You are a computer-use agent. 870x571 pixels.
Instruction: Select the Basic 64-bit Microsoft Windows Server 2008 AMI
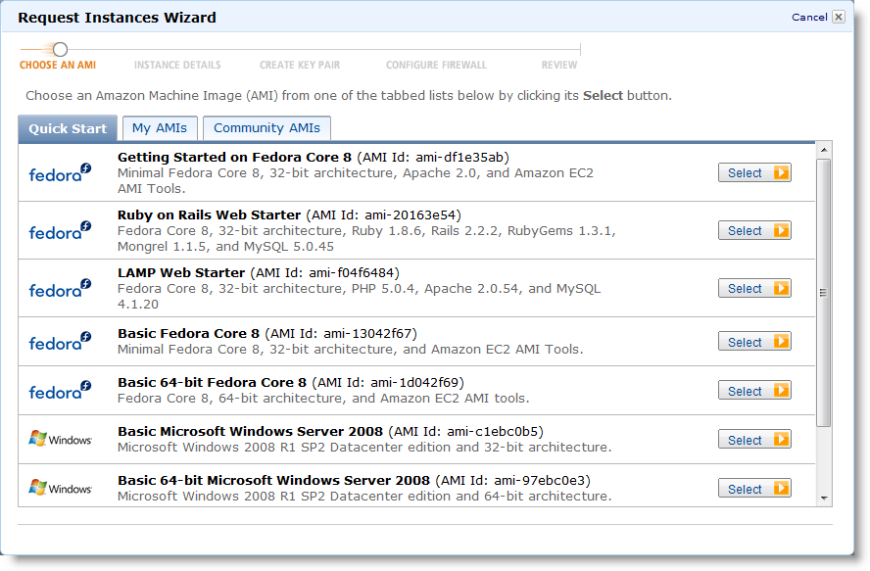pos(754,488)
